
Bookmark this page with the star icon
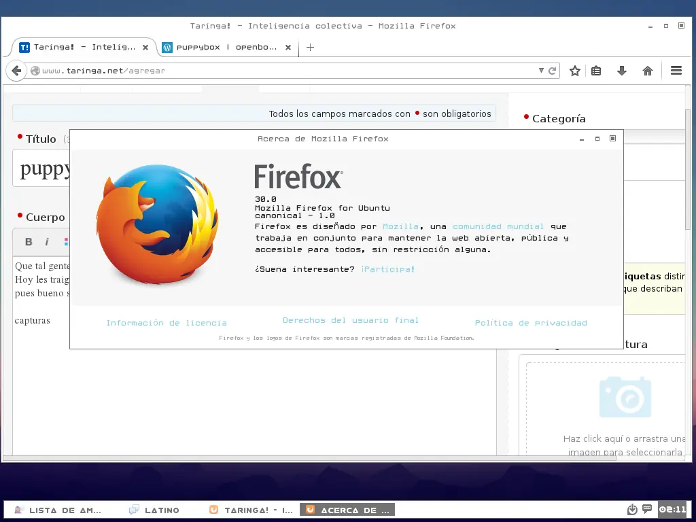[575, 71]
